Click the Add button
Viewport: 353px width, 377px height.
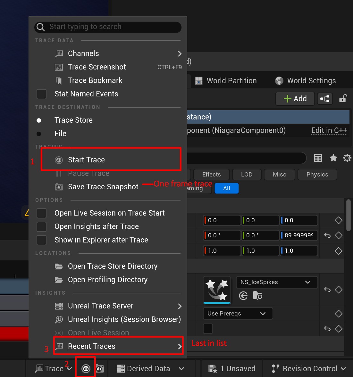tap(295, 99)
